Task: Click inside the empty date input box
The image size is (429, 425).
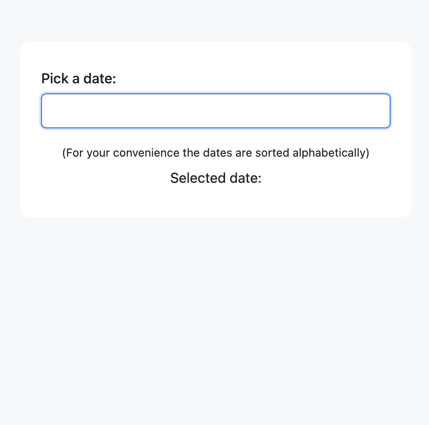Action: [x=215, y=110]
